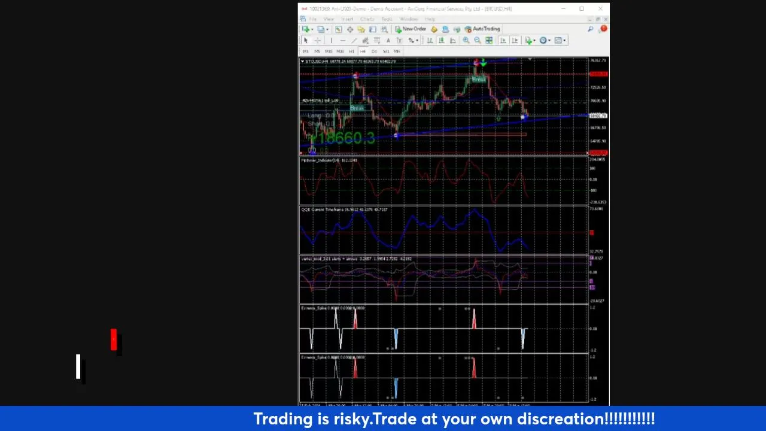The width and height of the screenshot is (766, 431).
Task: Select the H4 timeframe button
Action: [363, 51]
